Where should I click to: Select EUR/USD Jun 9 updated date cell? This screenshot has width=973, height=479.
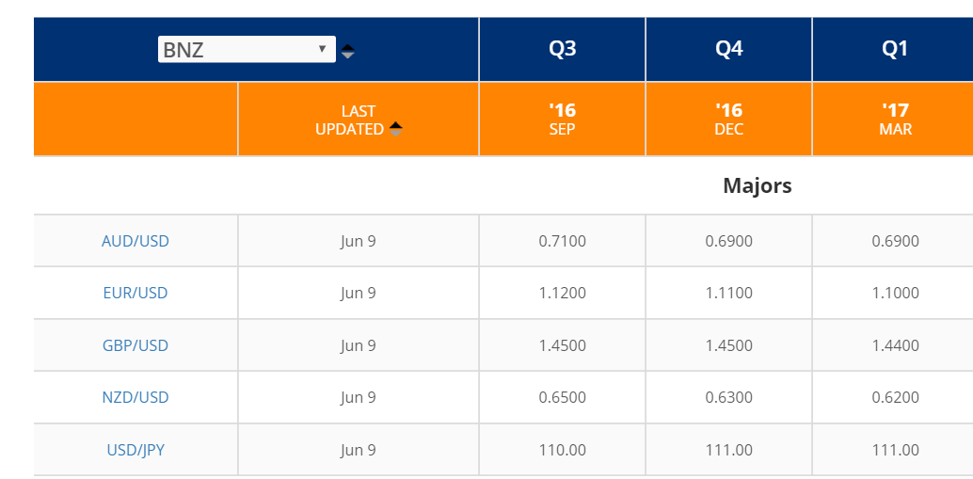358,293
